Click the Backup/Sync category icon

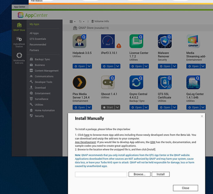point(31,59)
